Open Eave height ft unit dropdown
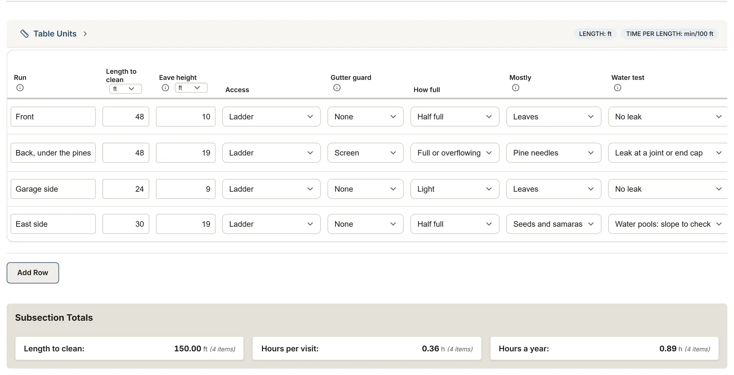This screenshot has width=734, height=375. click(x=191, y=88)
